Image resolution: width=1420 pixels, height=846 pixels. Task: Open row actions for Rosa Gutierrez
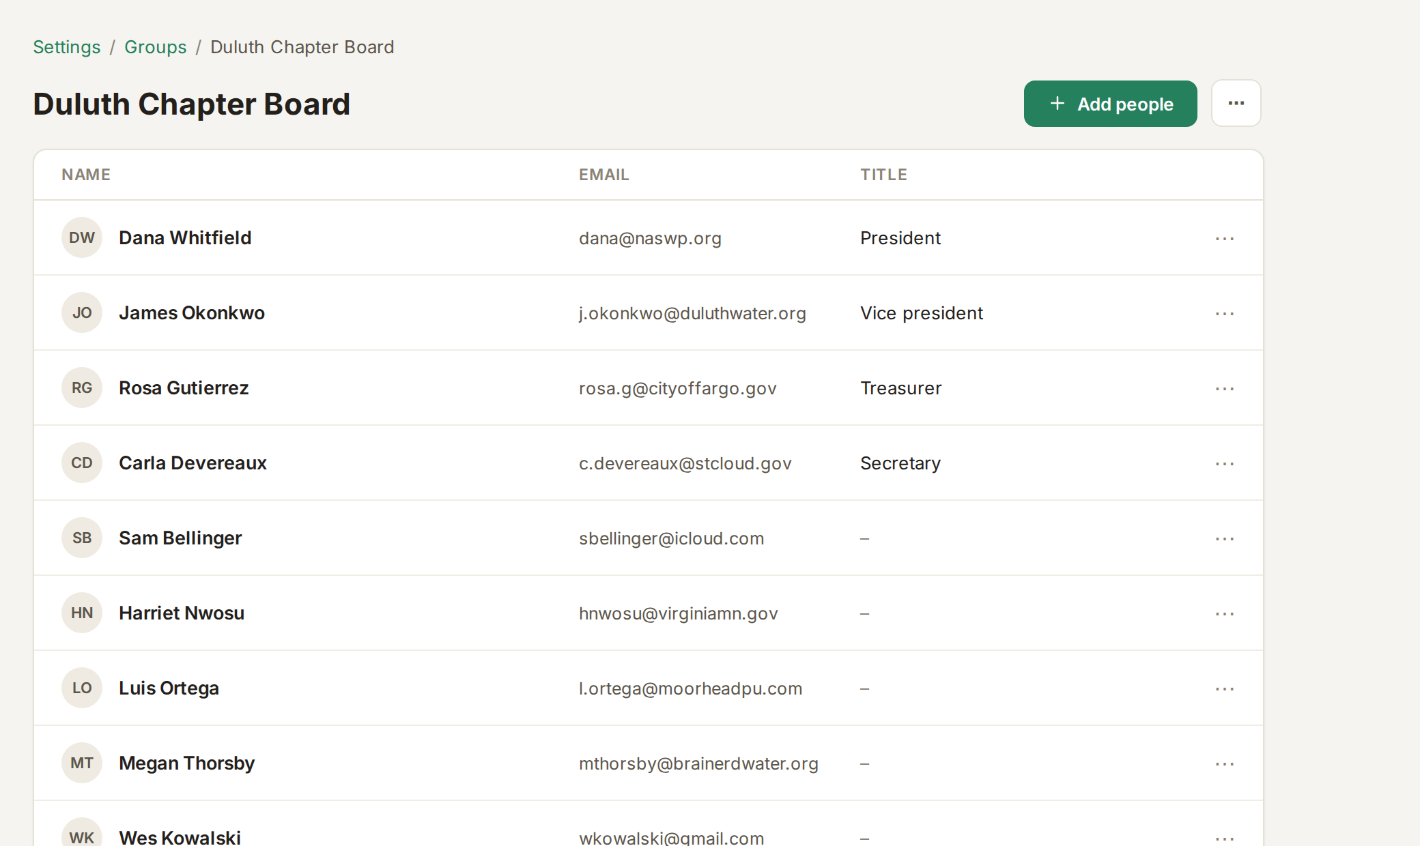[1225, 388]
